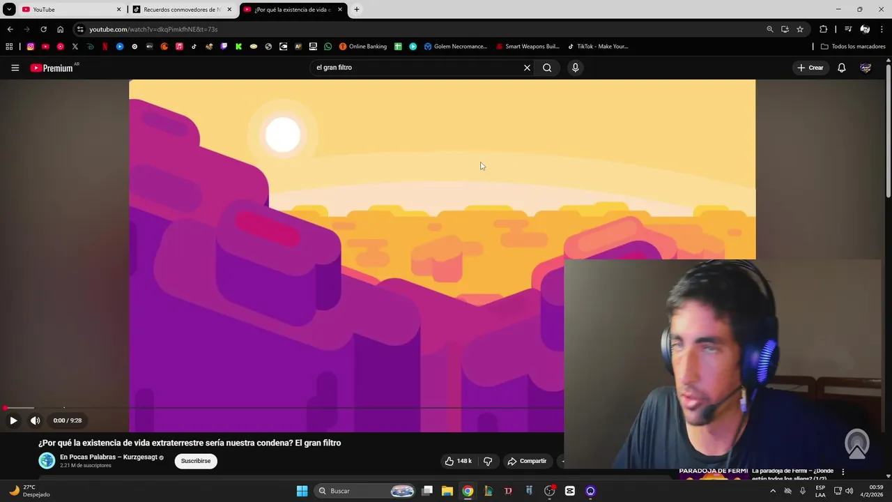
Task: Open the En Pocas Palabras – Kurzgesagt channel
Action: (109, 457)
